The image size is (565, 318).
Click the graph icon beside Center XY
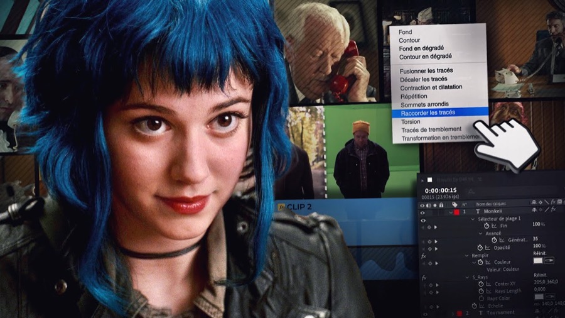tap(488, 283)
